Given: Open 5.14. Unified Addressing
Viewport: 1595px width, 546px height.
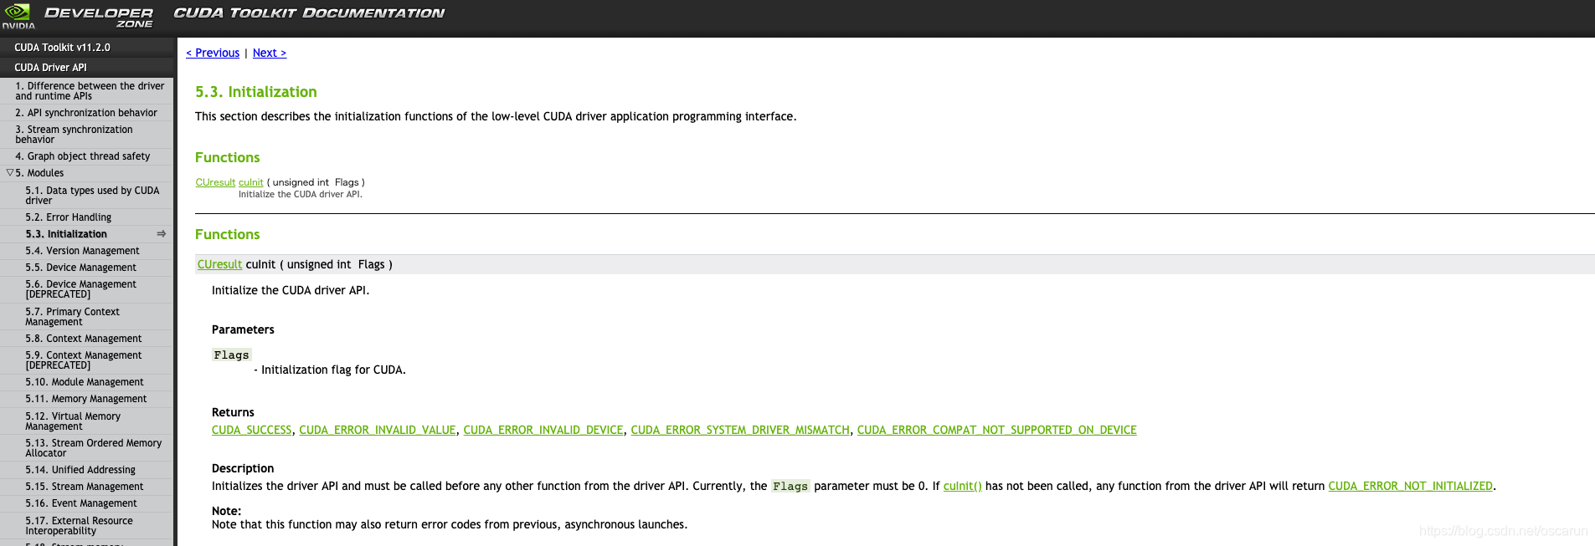Looking at the screenshot, I should pyautogui.click(x=80, y=470).
